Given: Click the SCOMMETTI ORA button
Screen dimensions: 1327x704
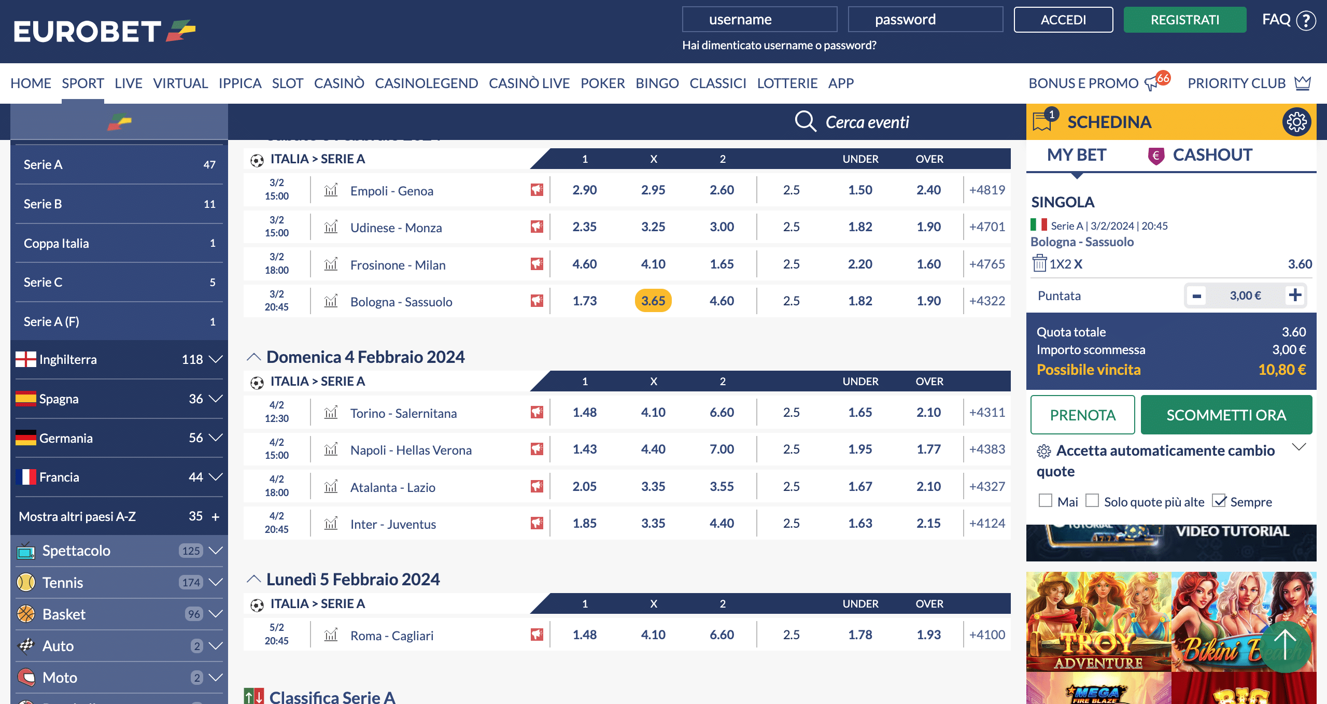Looking at the screenshot, I should (1226, 415).
